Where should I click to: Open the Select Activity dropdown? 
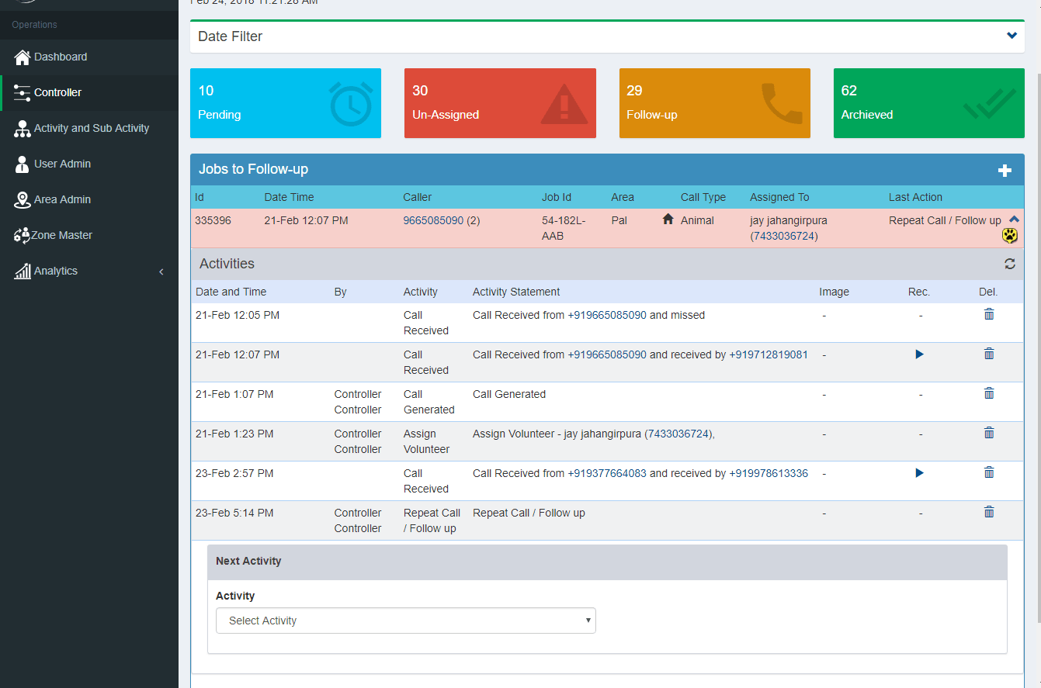(x=406, y=621)
